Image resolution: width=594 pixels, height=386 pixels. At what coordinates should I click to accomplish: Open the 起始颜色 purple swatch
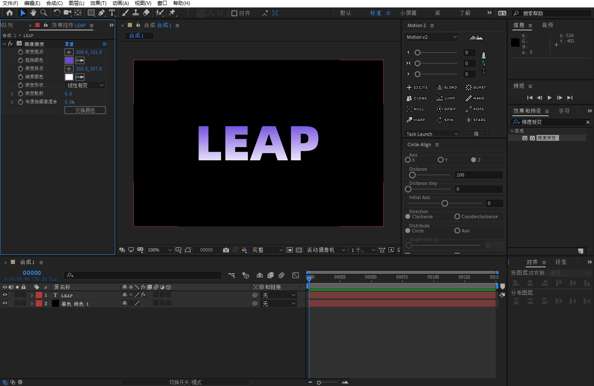pos(69,60)
